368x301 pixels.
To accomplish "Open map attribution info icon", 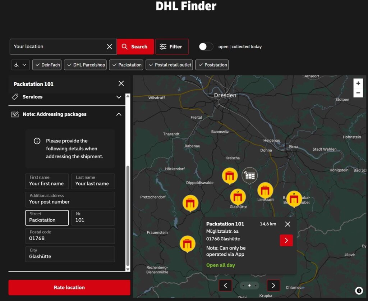I will tap(359, 291).
